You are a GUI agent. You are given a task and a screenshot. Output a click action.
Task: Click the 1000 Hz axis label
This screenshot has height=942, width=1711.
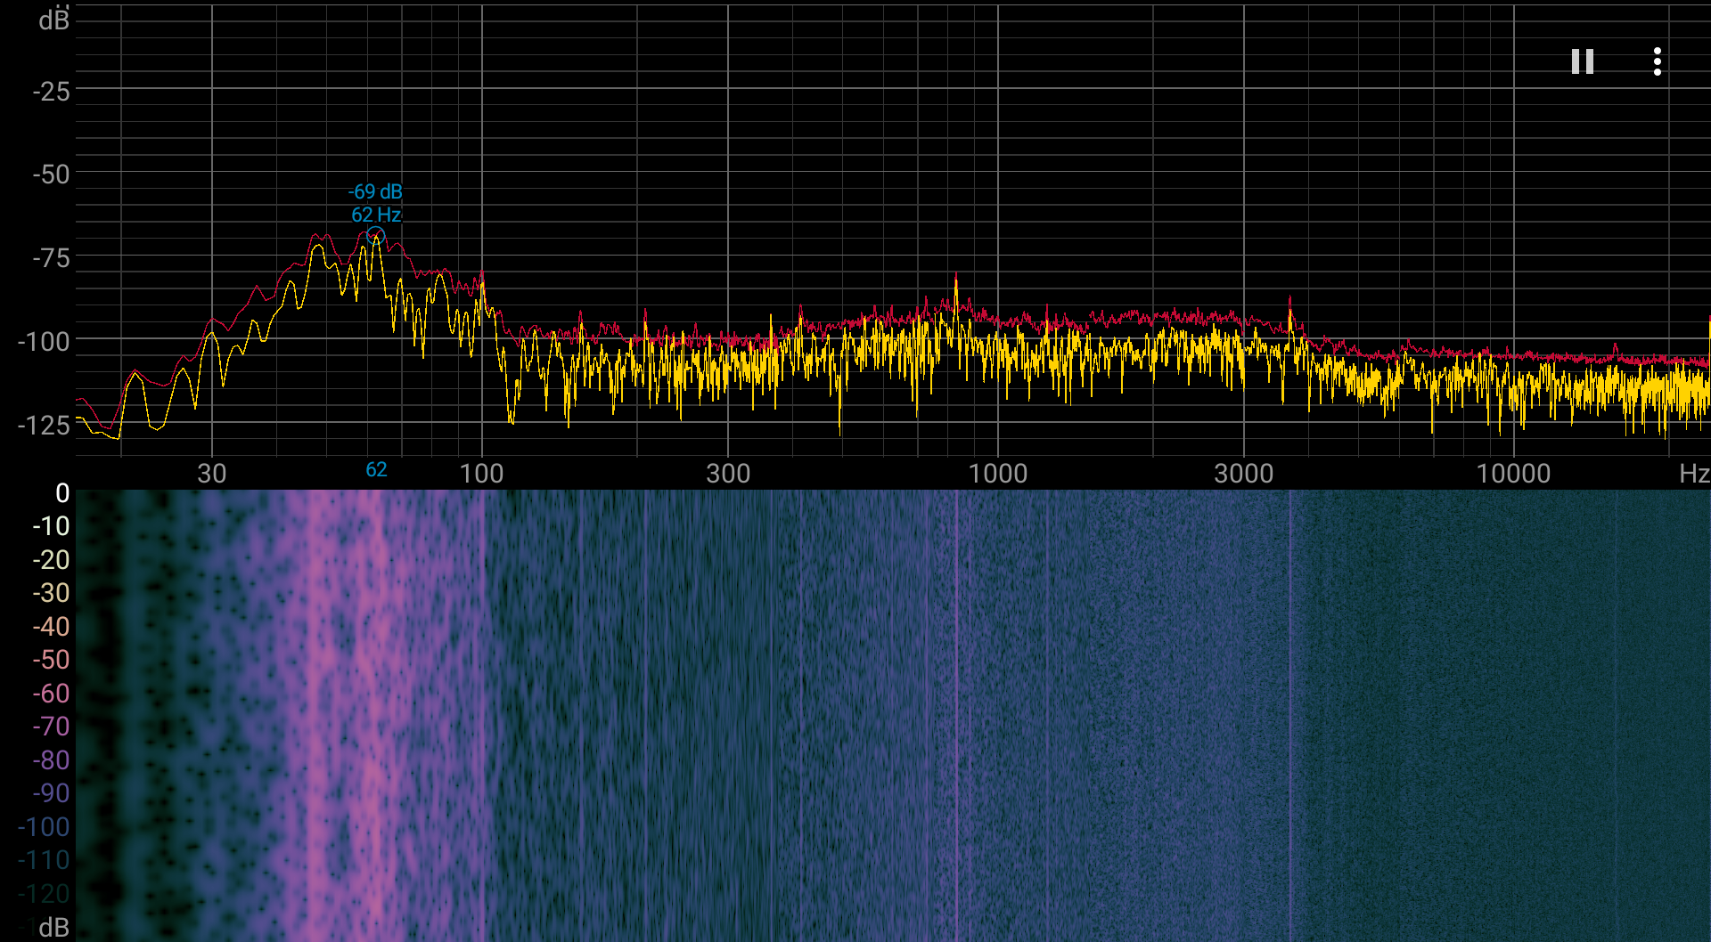998,473
